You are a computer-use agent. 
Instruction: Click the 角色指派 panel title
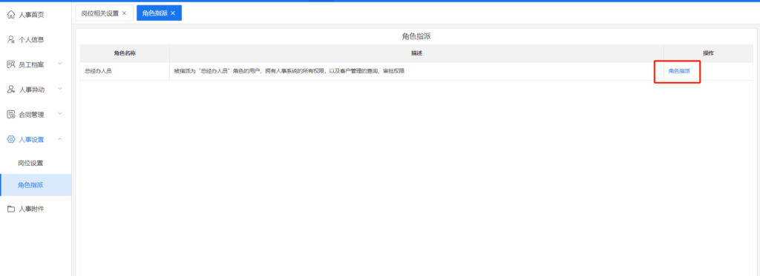pos(417,36)
